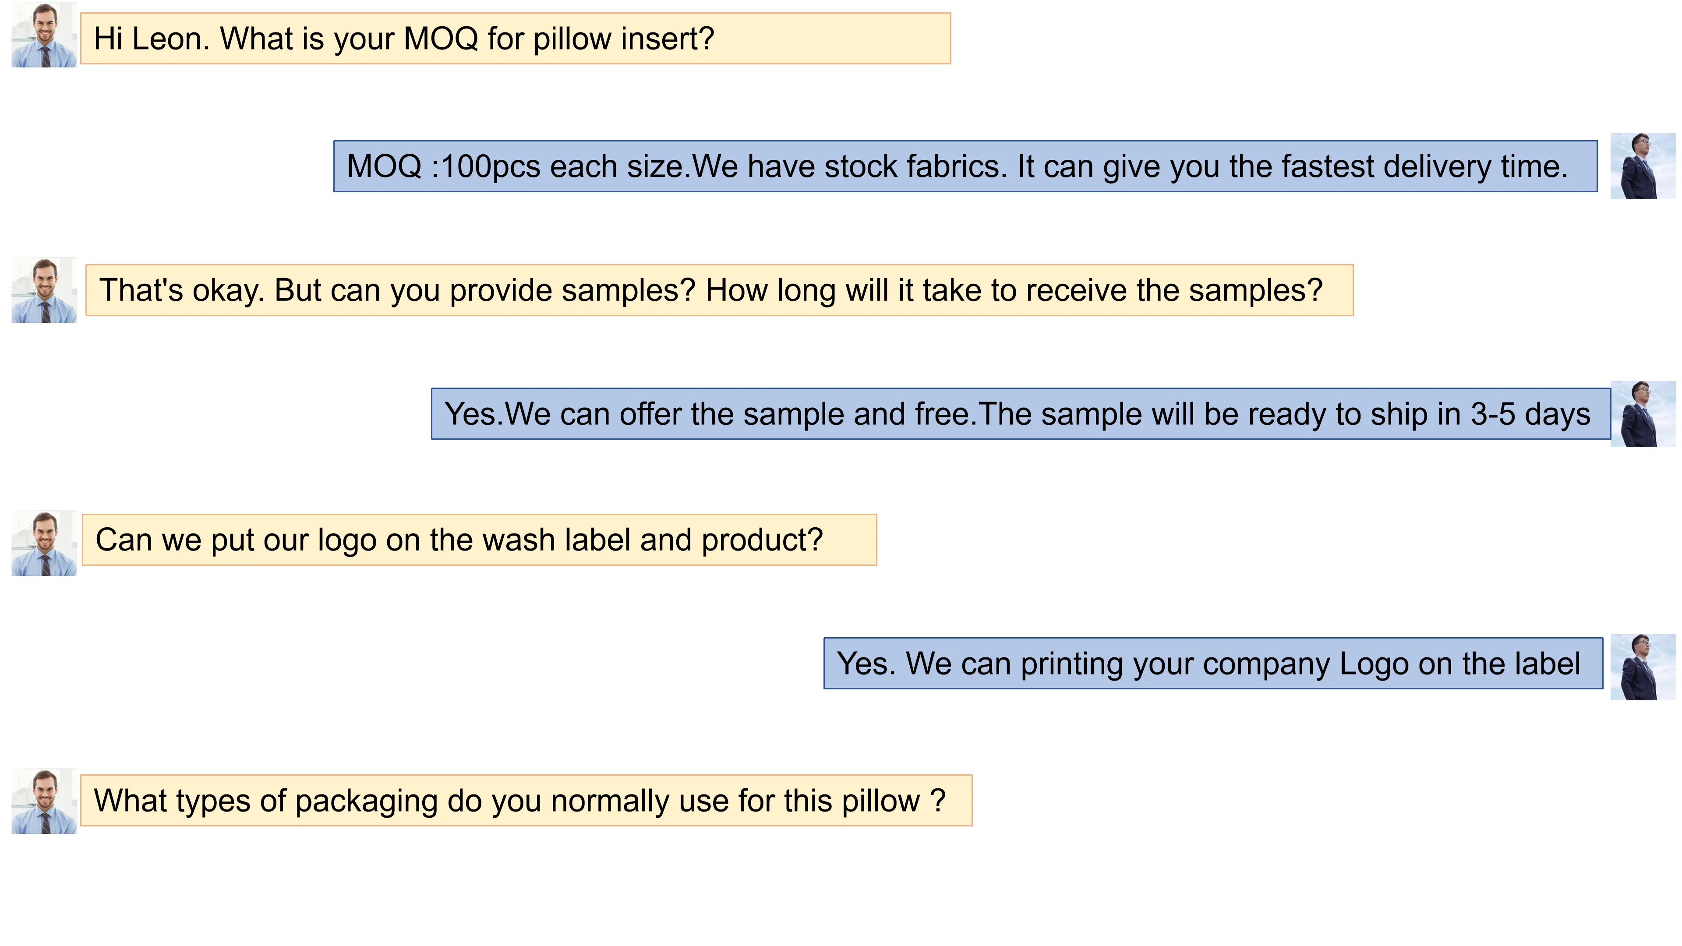Click the name "Leon" in the first message
Screen dimensions: 1682x946
point(170,39)
